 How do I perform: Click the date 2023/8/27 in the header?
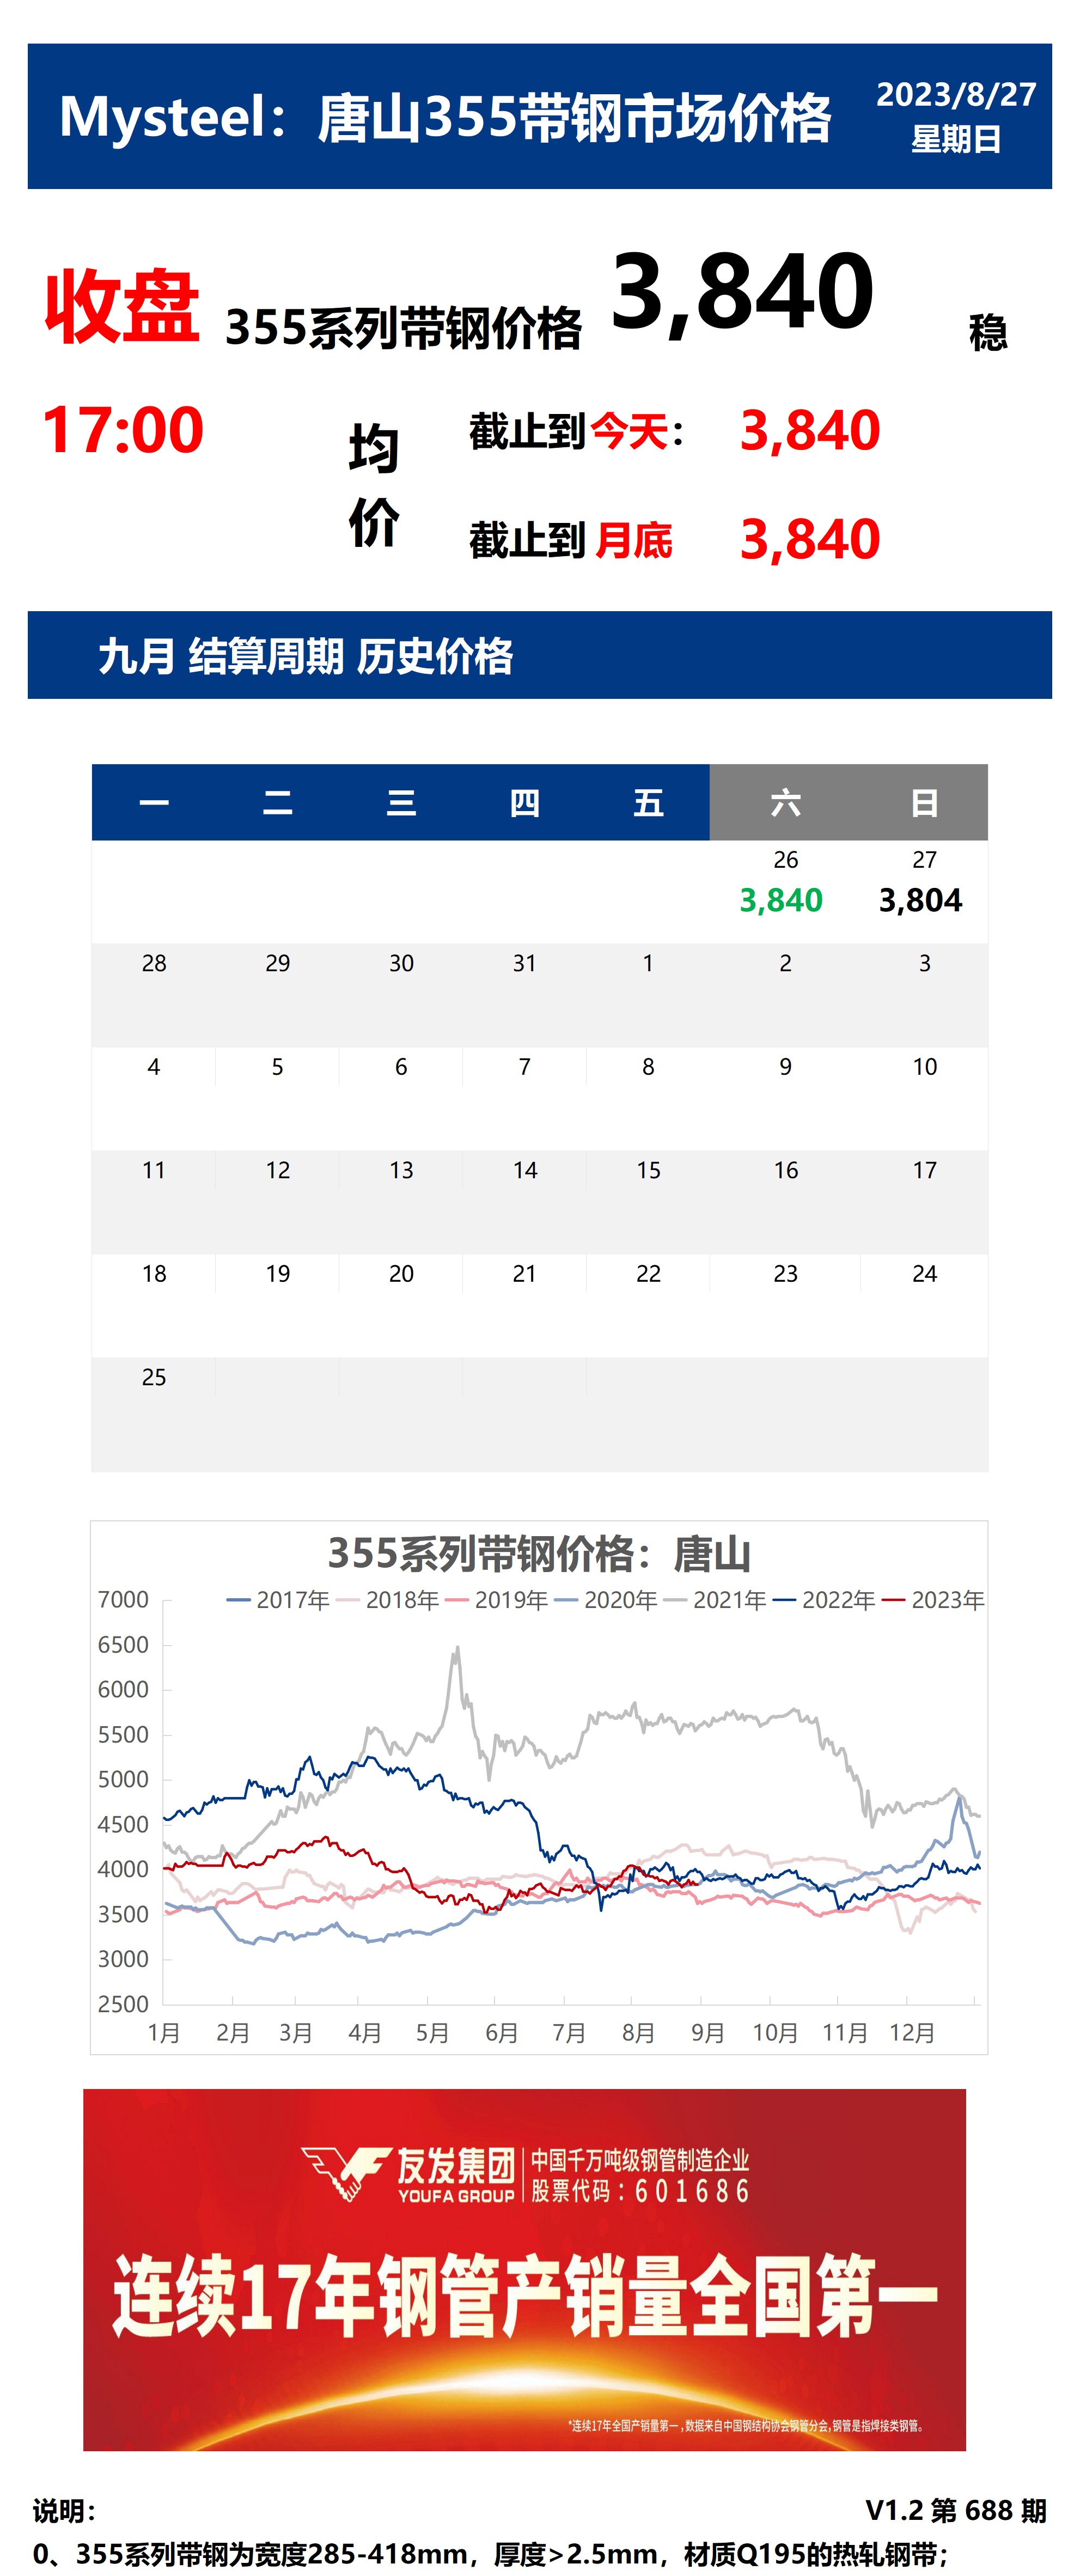[956, 95]
